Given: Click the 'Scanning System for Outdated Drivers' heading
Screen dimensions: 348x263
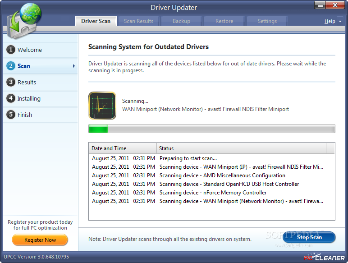Looking at the screenshot, I should [148, 47].
